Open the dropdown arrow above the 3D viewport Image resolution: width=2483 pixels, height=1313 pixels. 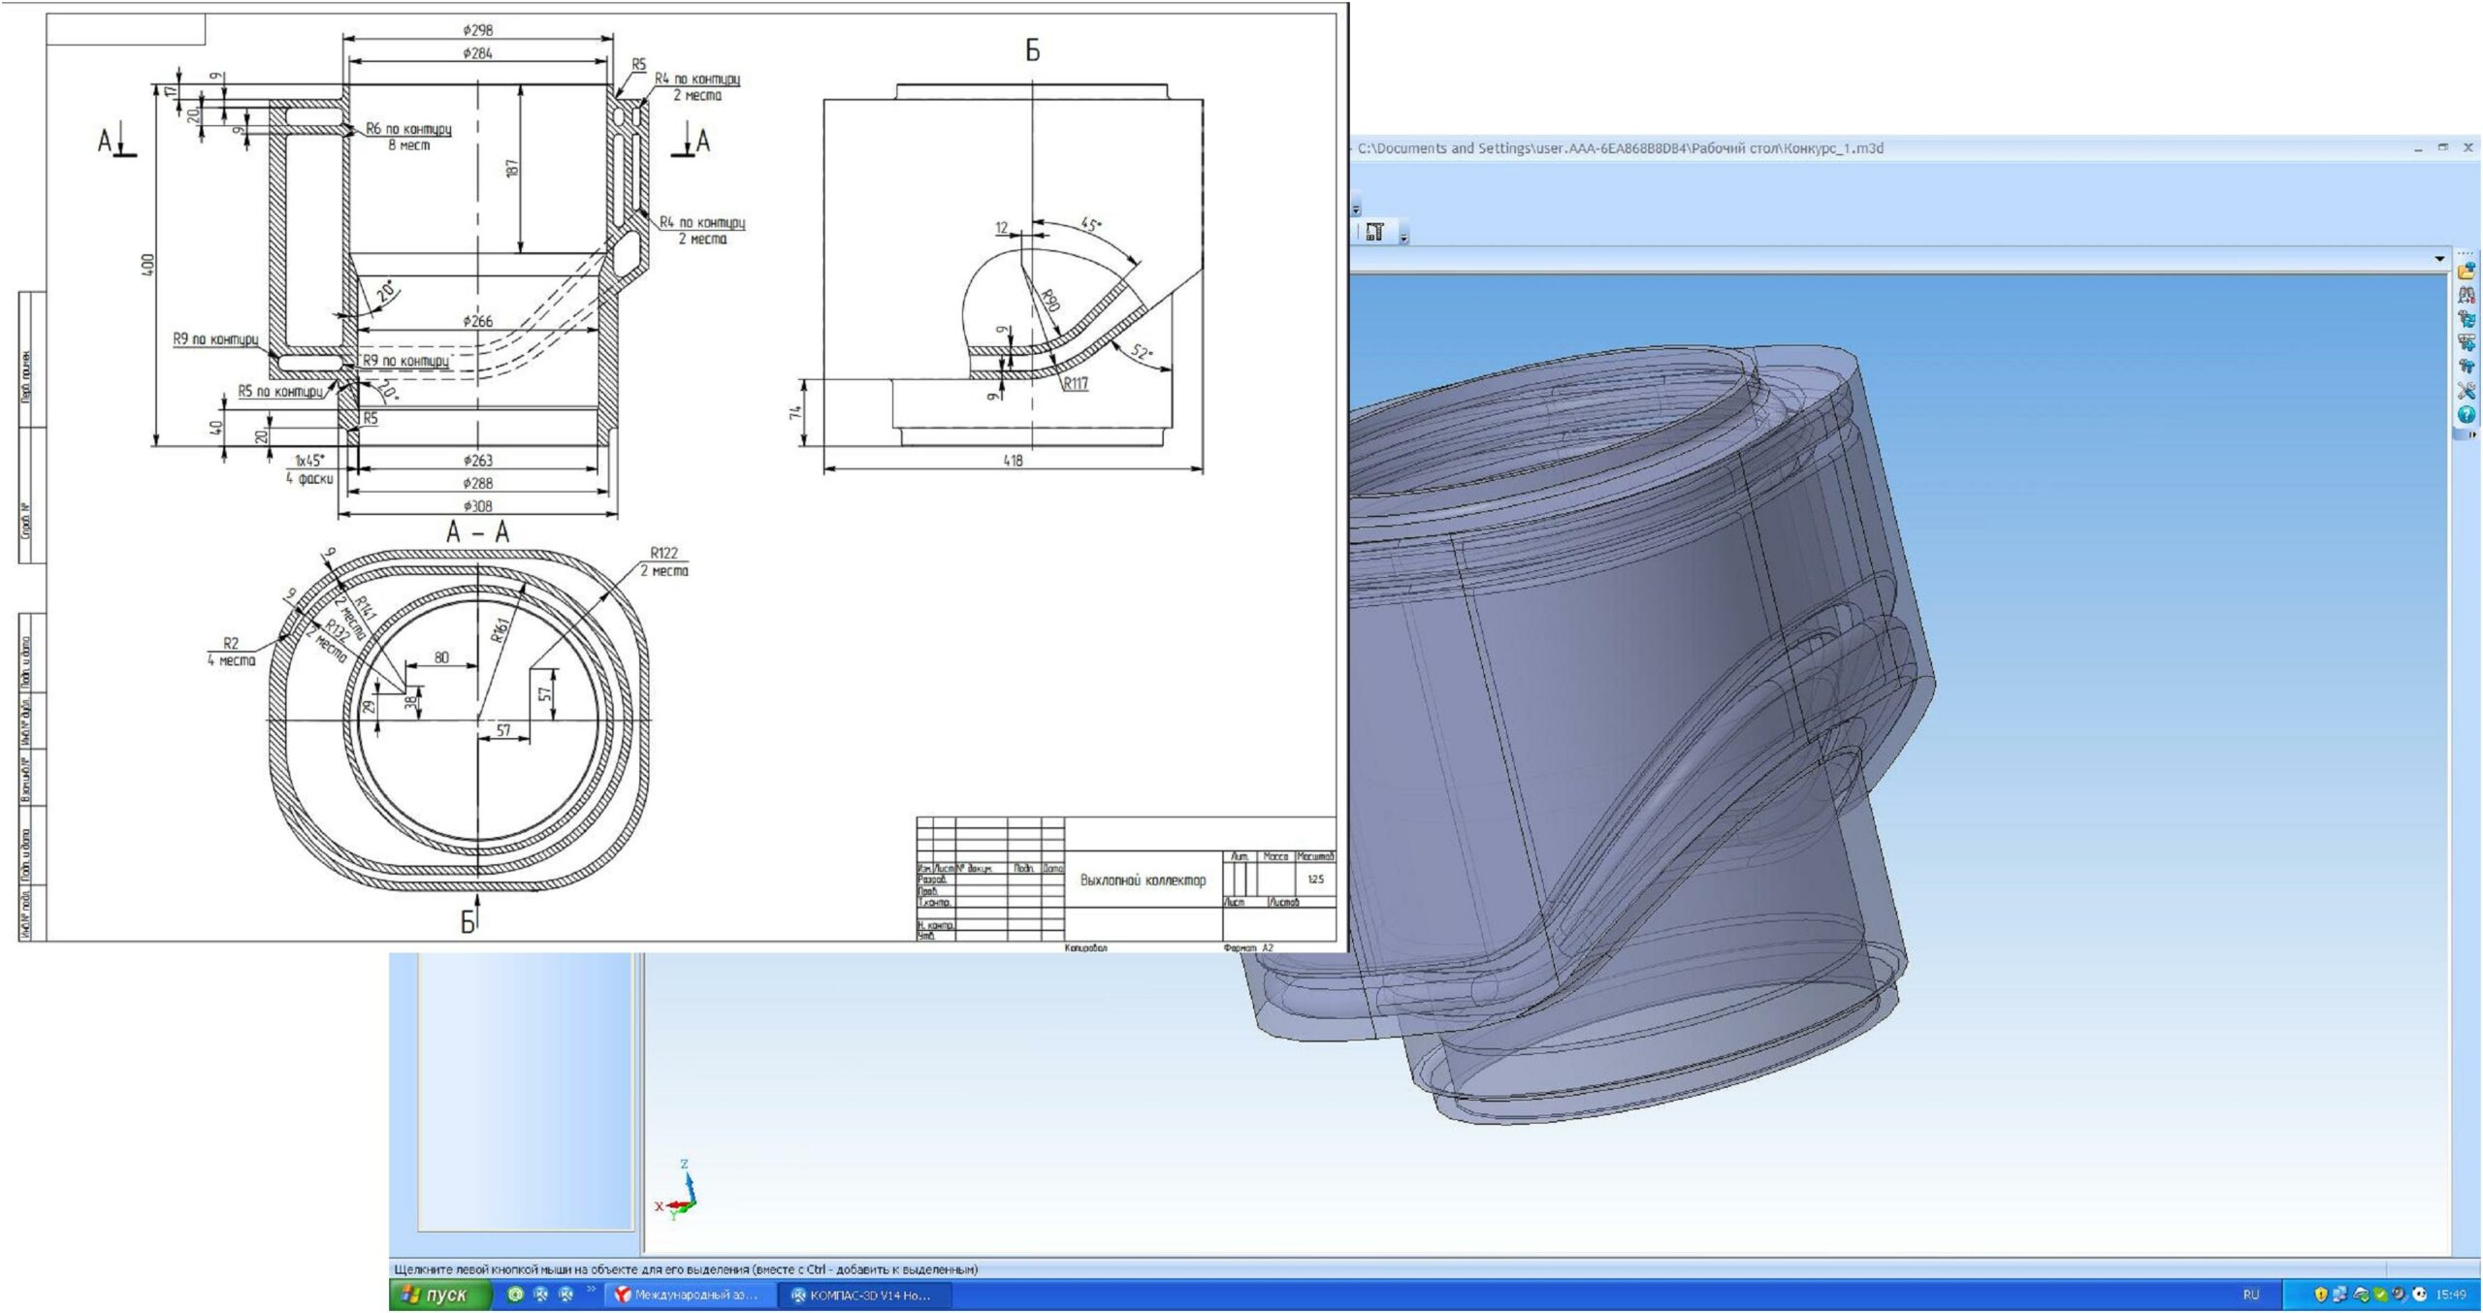point(2439,259)
